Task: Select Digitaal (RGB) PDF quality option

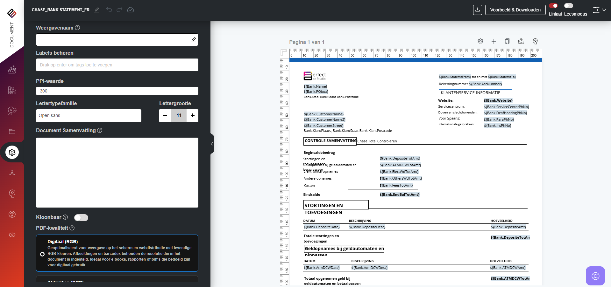Action: 42,254
